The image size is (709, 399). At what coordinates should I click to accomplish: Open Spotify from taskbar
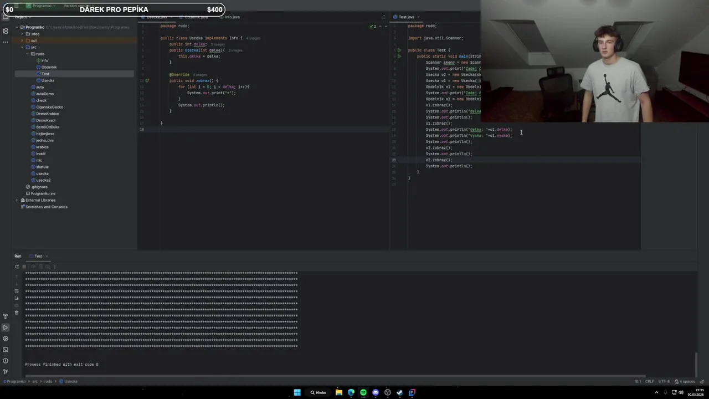click(x=363, y=392)
